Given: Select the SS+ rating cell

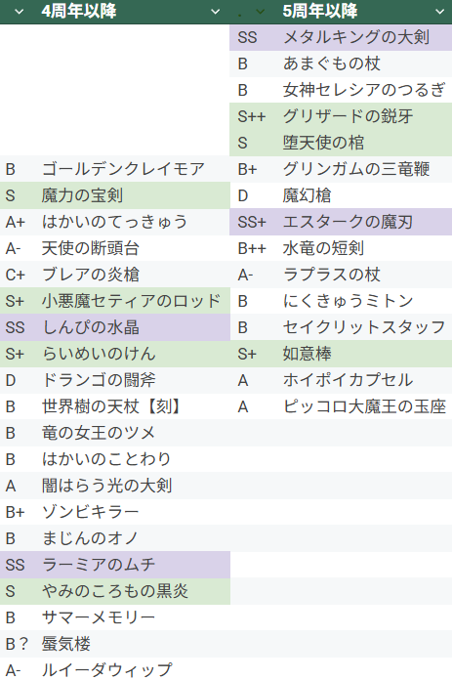Looking at the screenshot, I should point(252,222).
